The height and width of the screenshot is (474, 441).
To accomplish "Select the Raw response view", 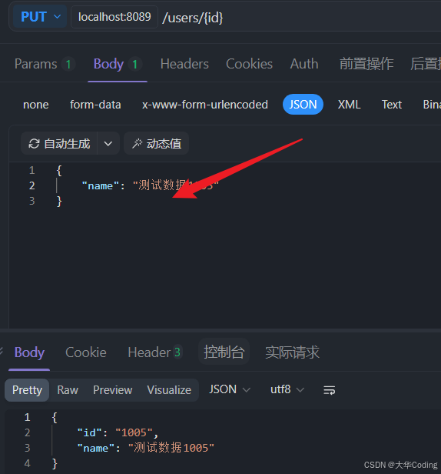I will 68,390.
